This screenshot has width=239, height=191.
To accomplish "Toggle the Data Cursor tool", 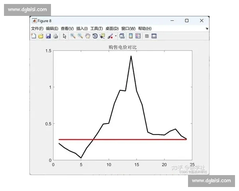I will tap(102, 36).
